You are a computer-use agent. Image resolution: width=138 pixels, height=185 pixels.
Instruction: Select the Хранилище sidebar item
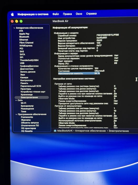coord(27,95)
